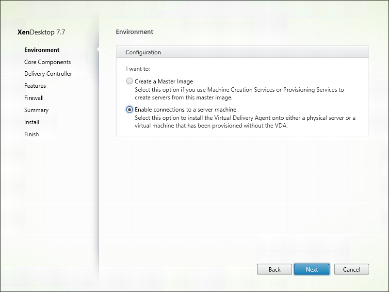Go to the Core Components step
Image resolution: width=389 pixels, height=292 pixels.
pyautogui.click(x=48, y=62)
